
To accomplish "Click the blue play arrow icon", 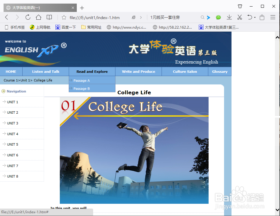I will pyautogui.click(x=208, y=17).
